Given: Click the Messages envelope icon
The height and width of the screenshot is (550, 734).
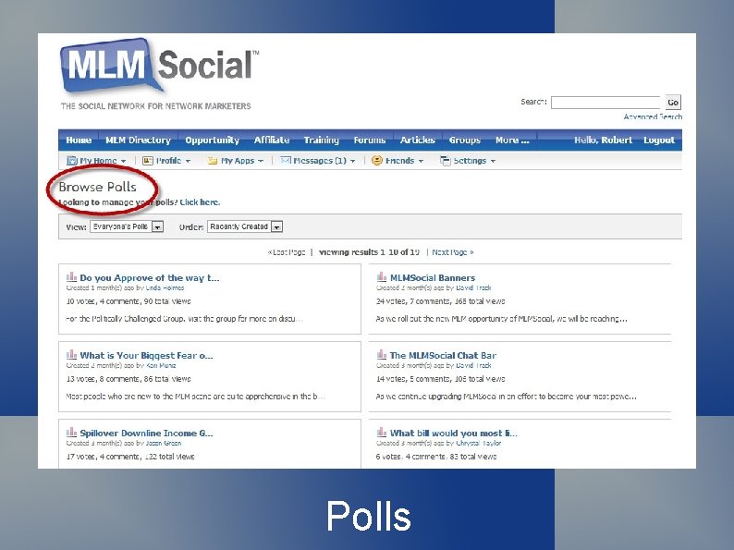Looking at the screenshot, I should point(285,161).
